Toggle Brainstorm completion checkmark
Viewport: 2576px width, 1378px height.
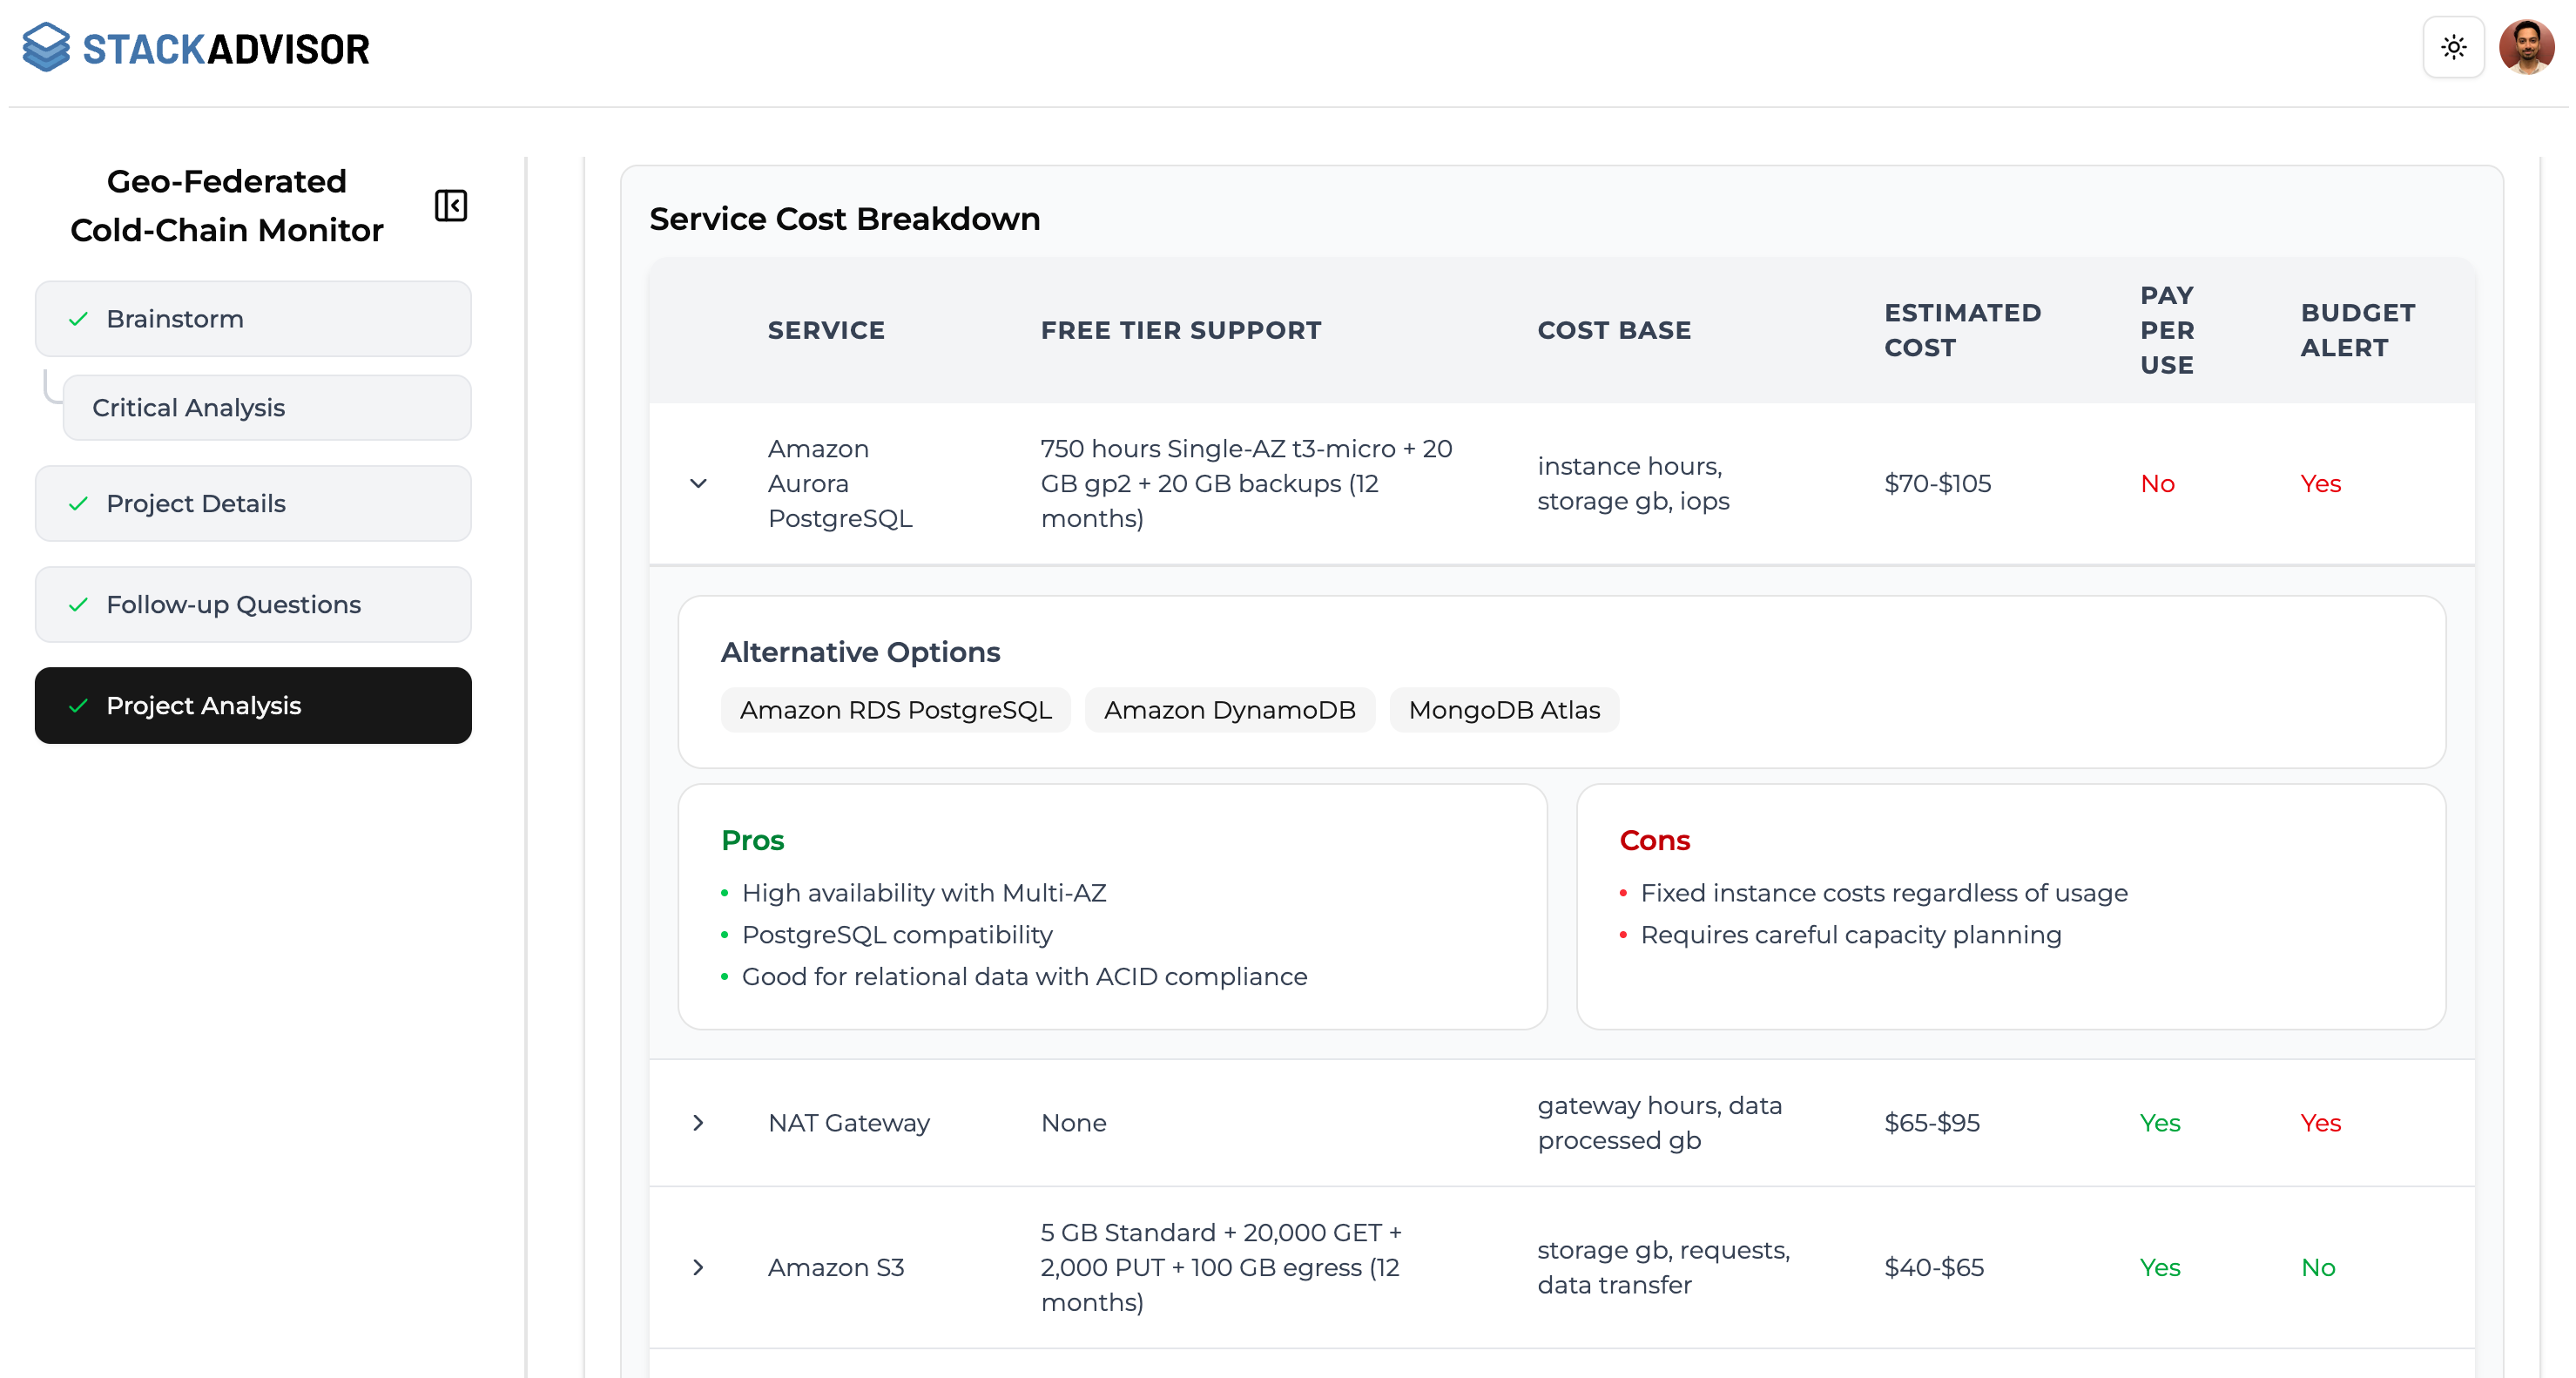point(78,318)
